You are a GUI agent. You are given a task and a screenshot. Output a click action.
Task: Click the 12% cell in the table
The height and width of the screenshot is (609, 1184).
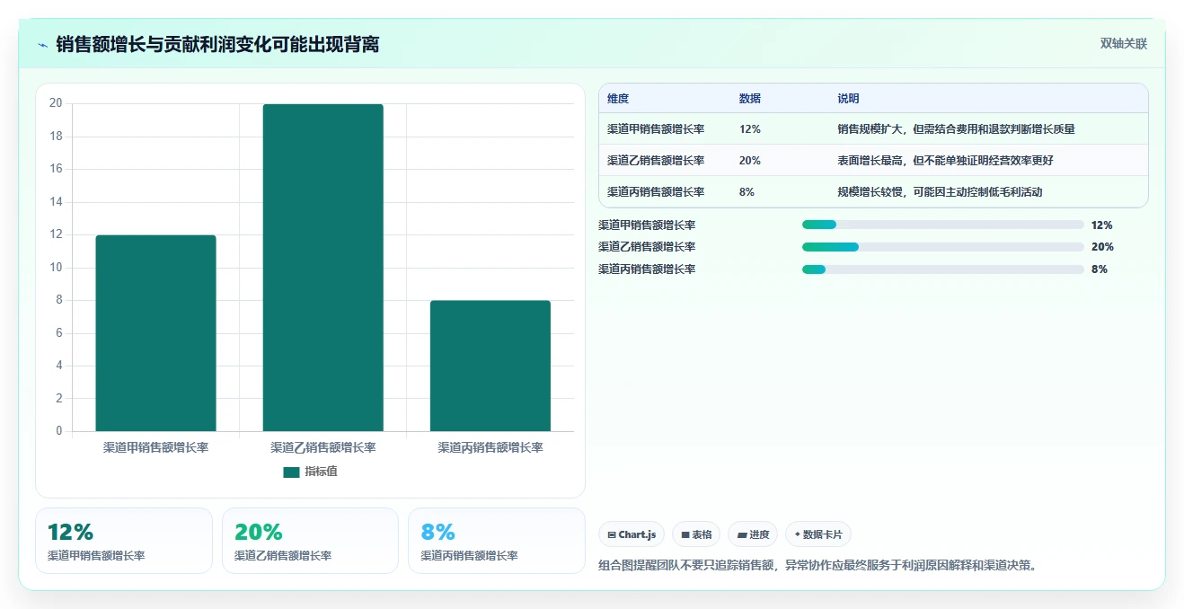click(750, 129)
